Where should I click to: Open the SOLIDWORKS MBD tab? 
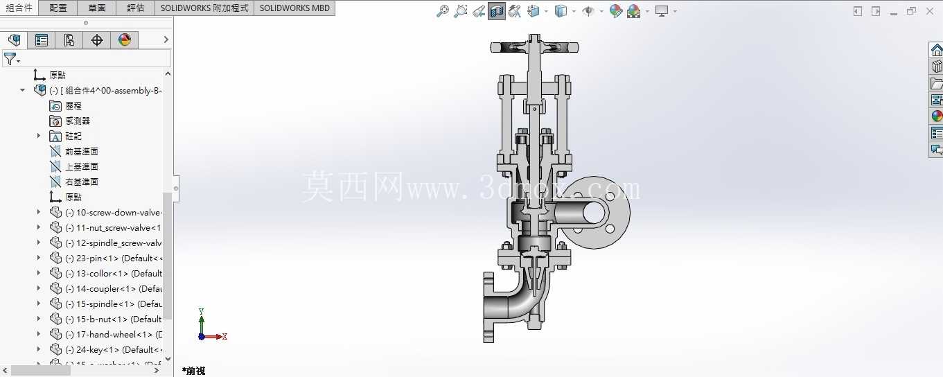pos(295,8)
